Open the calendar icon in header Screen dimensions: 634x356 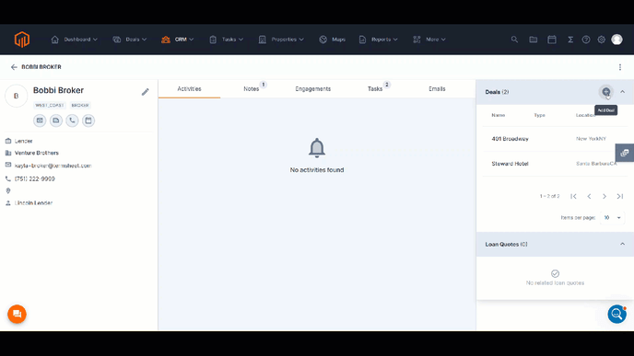pos(552,40)
